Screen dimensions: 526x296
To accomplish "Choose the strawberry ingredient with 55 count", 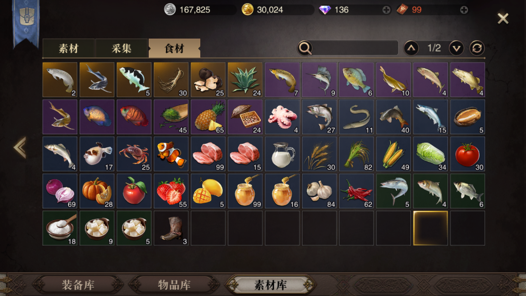I will (x=171, y=191).
